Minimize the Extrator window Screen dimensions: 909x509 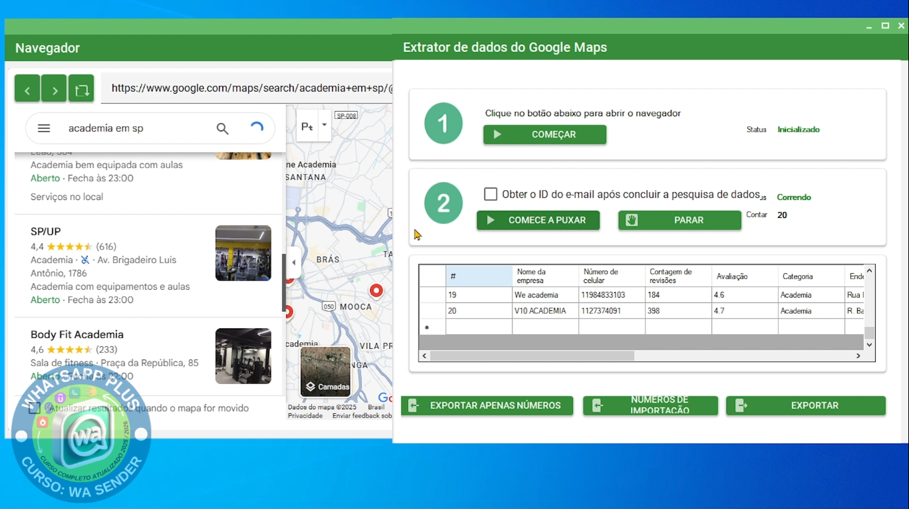click(x=869, y=26)
